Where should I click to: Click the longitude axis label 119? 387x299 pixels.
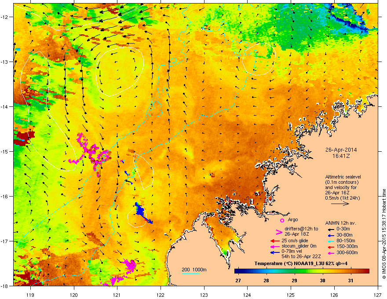(30, 295)
